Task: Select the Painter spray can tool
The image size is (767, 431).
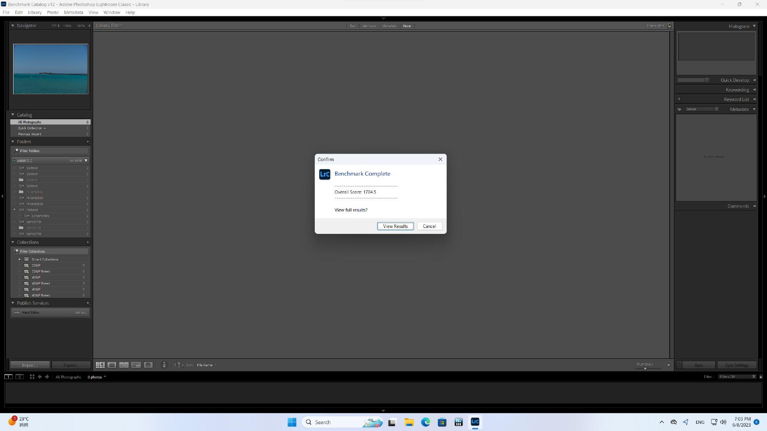Action: coord(164,365)
